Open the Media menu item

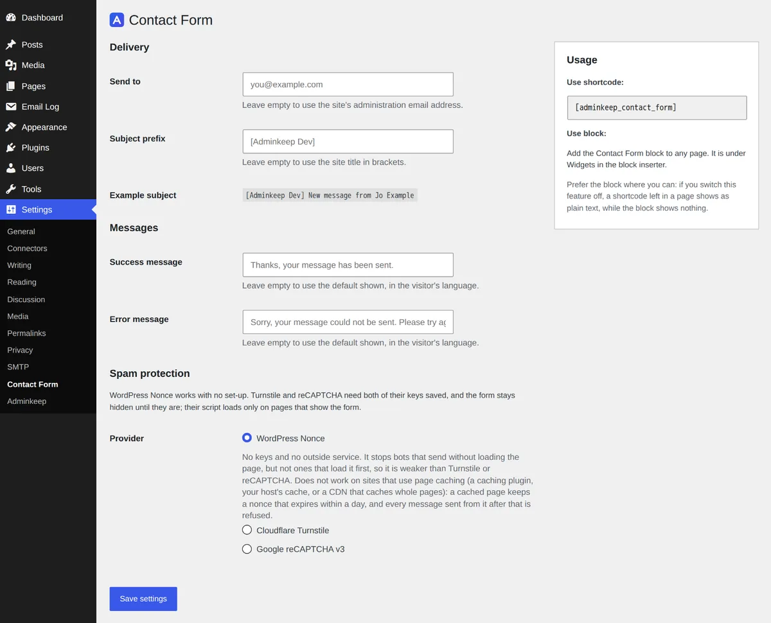tap(48, 65)
